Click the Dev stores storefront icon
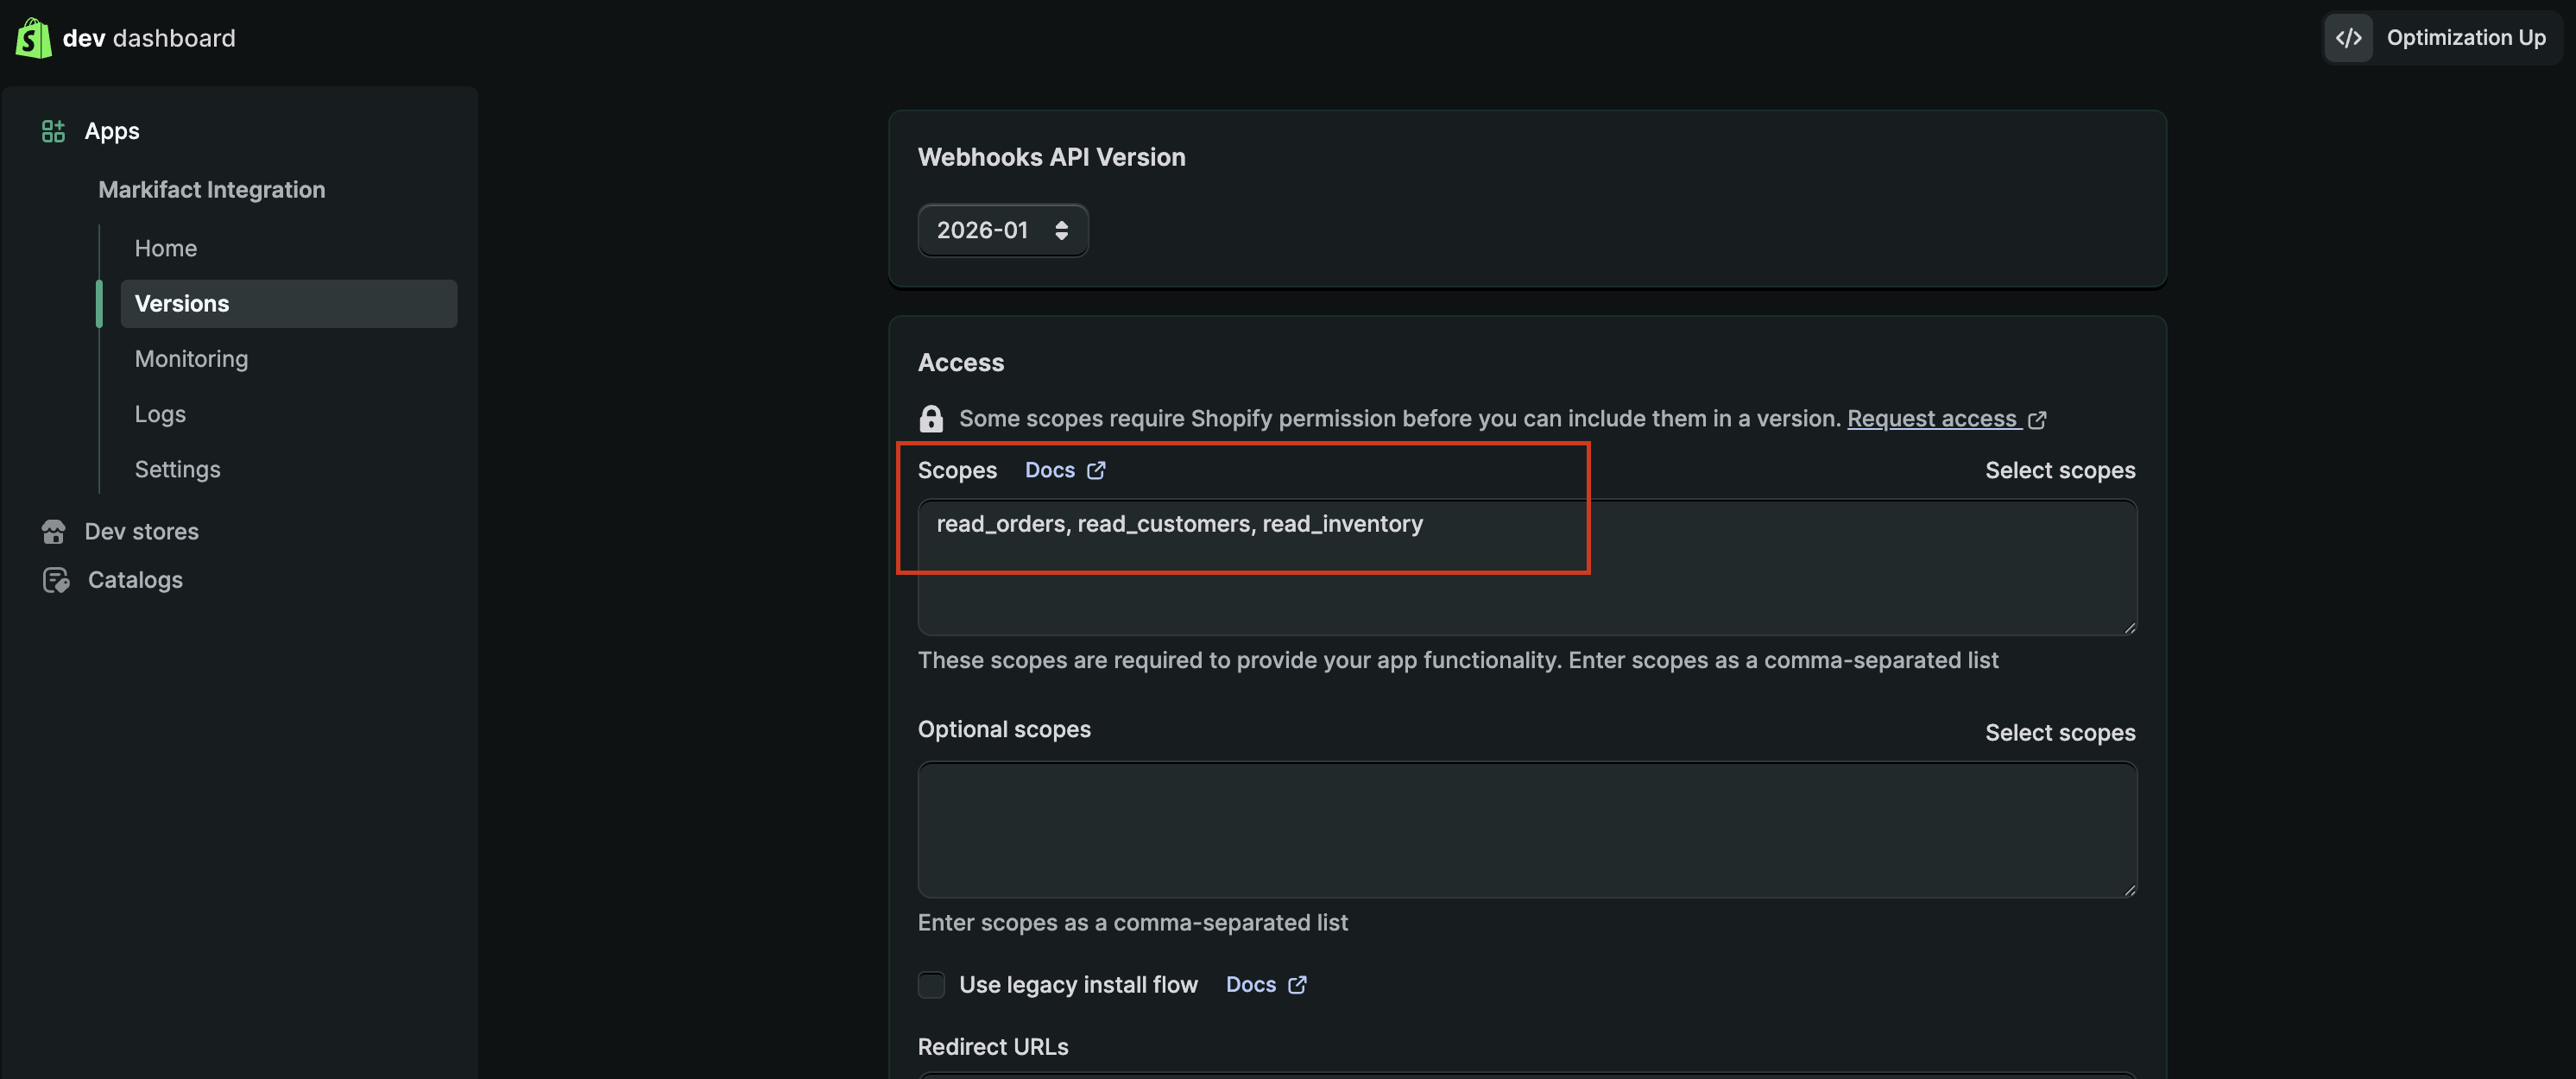 coord(54,531)
